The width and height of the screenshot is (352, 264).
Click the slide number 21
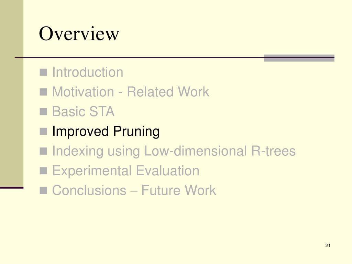tap(328, 245)
